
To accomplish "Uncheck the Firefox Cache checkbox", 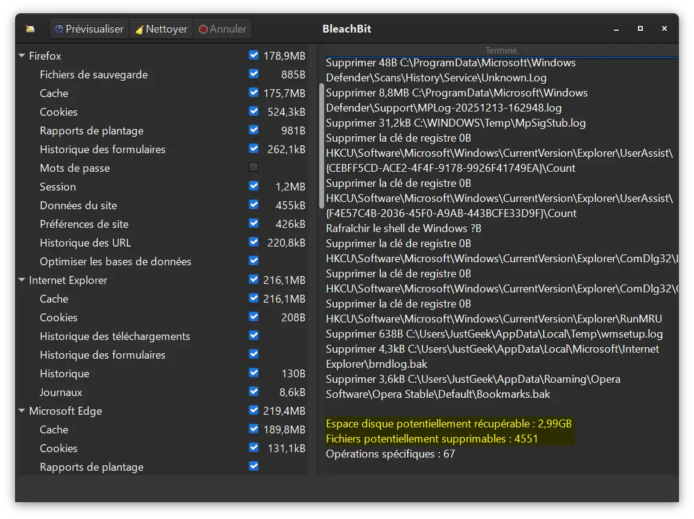I will [x=254, y=93].
